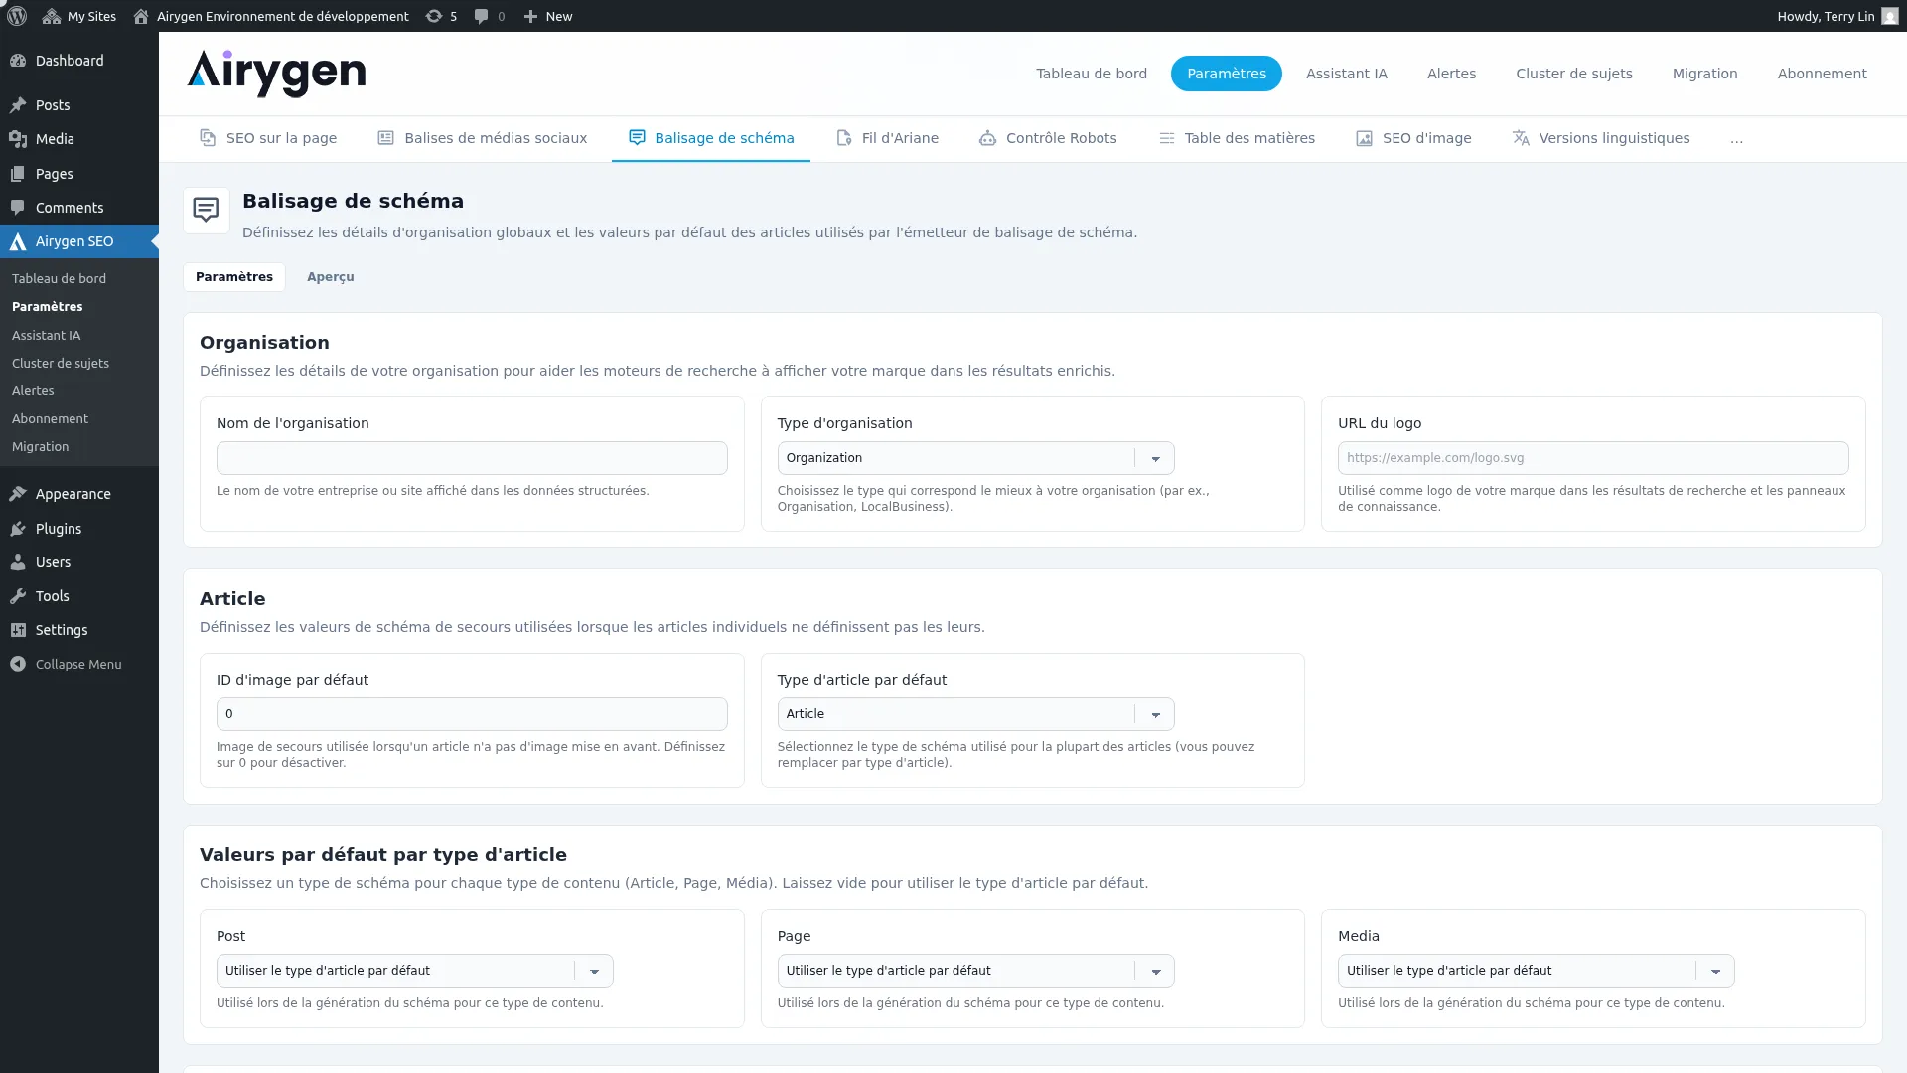Show more tabs via the ellipsis

(1736, 138)
